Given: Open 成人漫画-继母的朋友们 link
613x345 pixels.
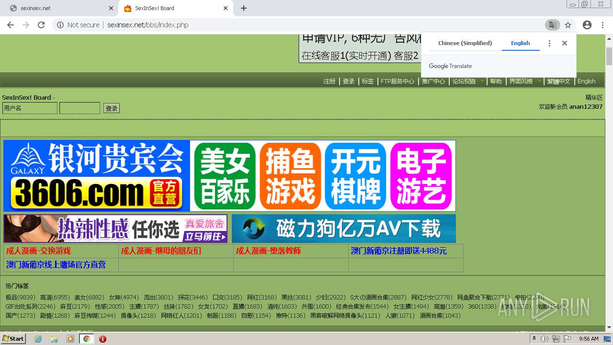Looking at the screenshot, I should point(161,251).
